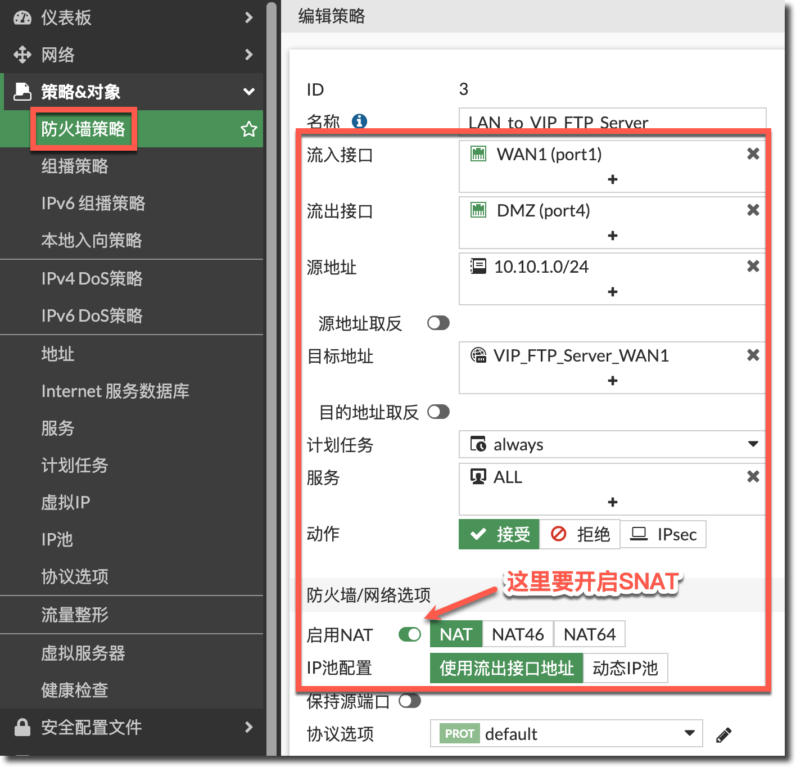796x767 pixels.
Task: Remove the ALL service entry
Action: pyautogui.click(x=753, y=477)
